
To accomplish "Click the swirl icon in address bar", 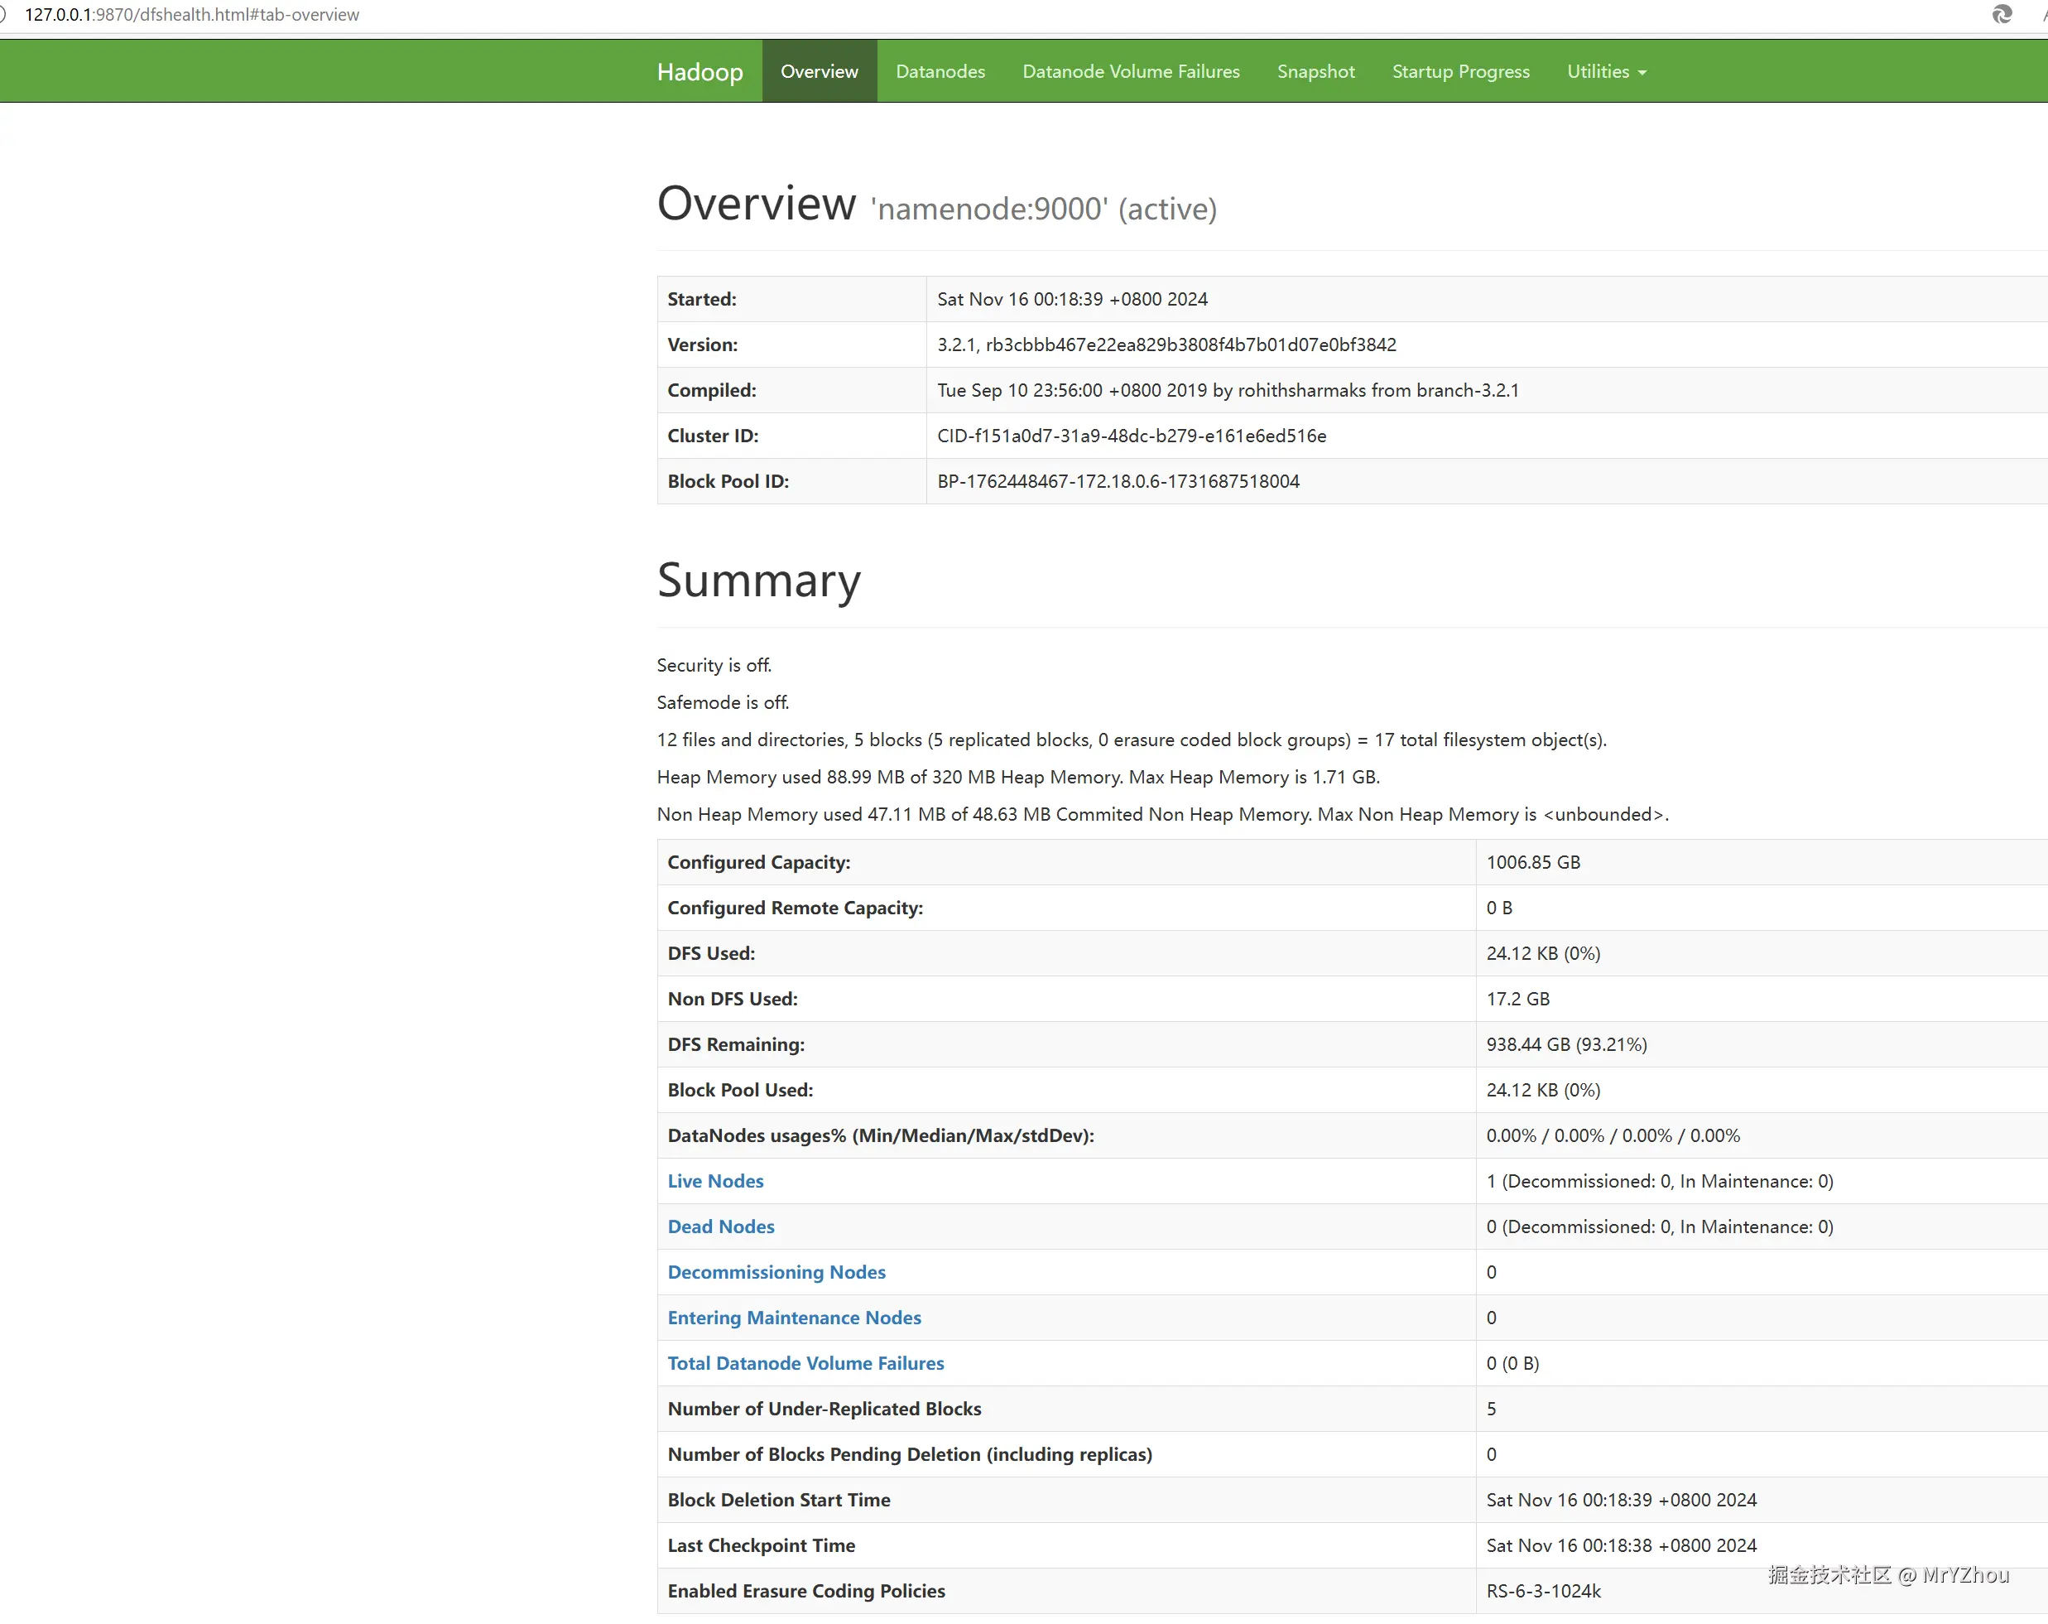I will pyautogui.click(x=2002, y=14).
